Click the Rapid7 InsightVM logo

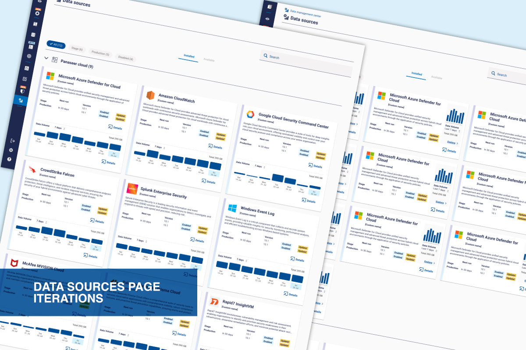tap(213, 302)
